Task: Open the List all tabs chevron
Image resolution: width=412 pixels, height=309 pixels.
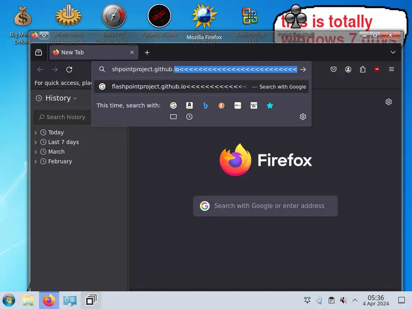Action: pyautogui.click(x=393, y=52)
